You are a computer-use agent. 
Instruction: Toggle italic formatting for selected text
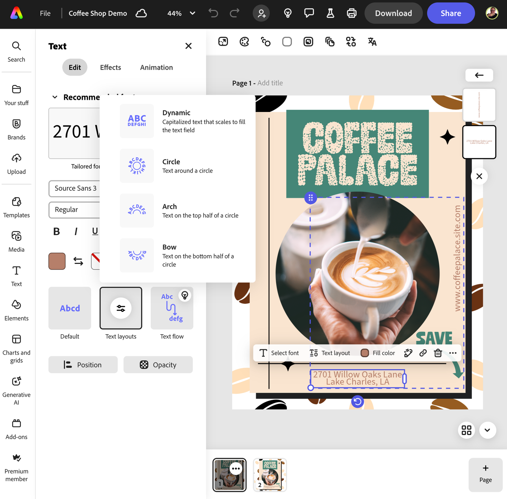[76, 231]
